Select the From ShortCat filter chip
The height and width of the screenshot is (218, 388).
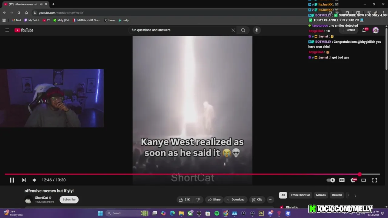300,195
